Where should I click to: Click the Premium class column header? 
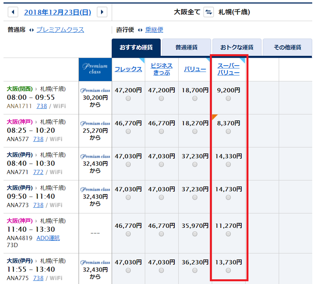(95, 70)
